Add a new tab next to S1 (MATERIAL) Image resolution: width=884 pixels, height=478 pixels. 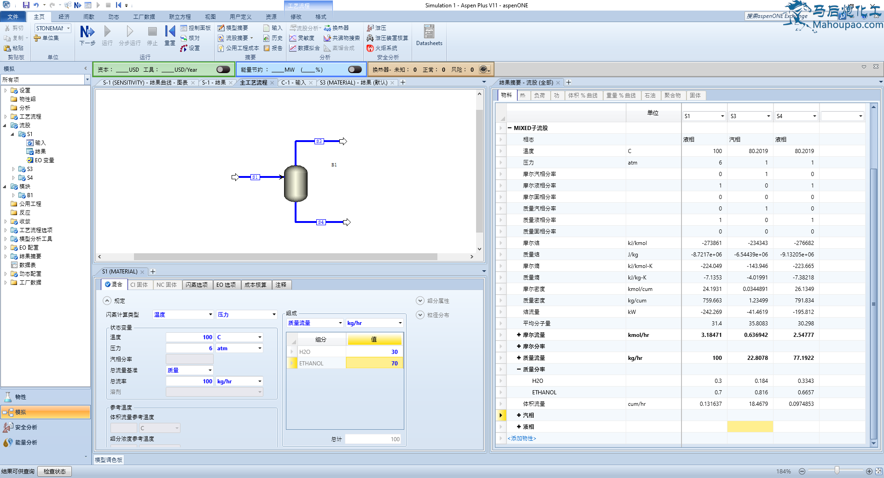pos(153,272)
